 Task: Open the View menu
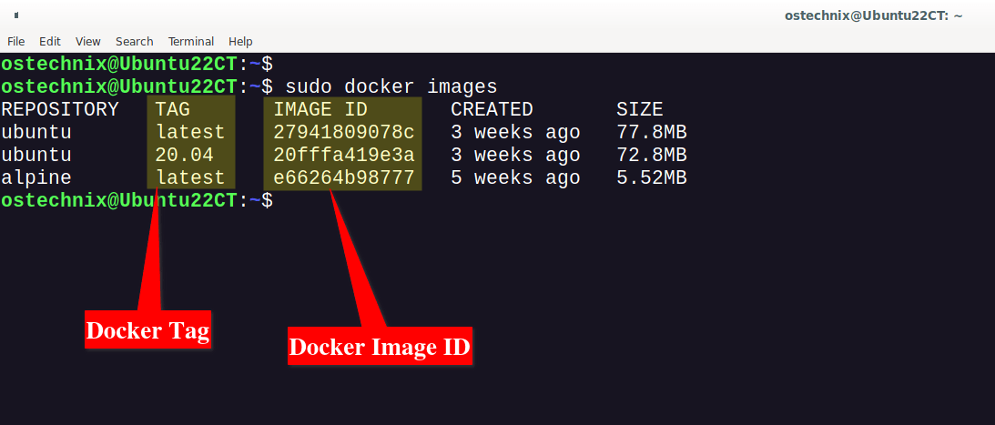(88, 41)
